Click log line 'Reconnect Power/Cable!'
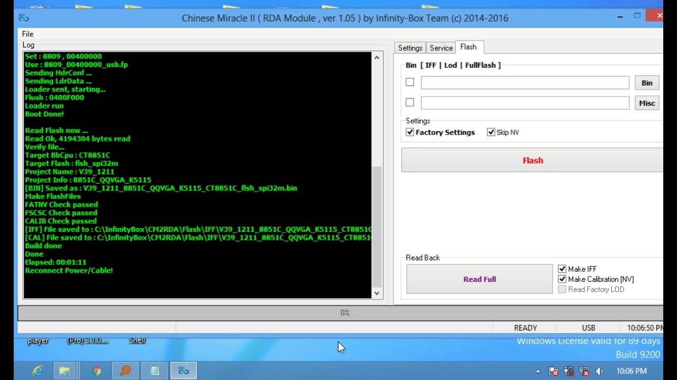Image resolution: width=677 pixels, height=380 pixels. 69,270
